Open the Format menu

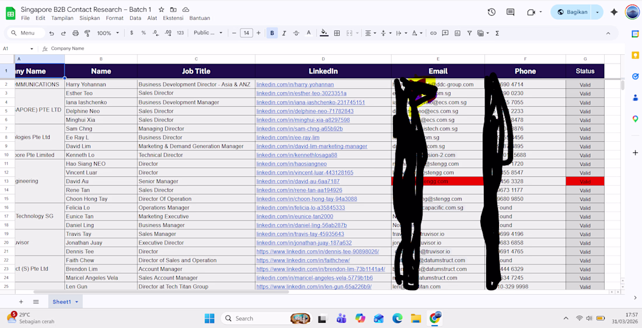tap(114, 18)
